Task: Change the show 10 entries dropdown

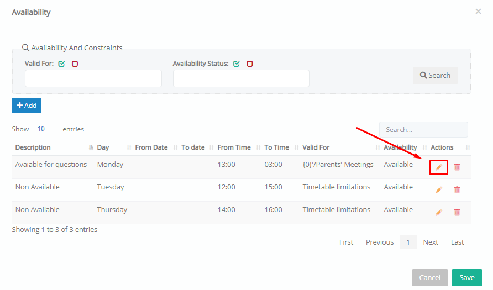Action: 41,129
